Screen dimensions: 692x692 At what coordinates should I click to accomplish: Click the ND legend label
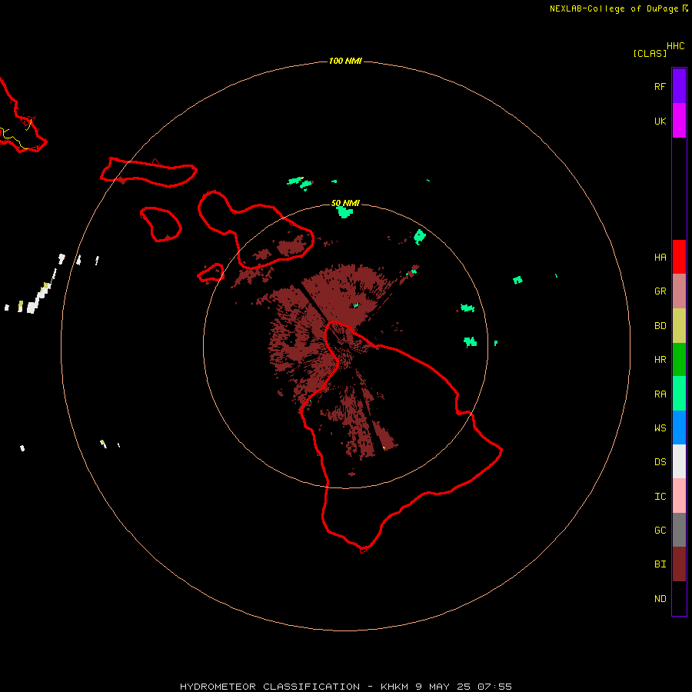(x=660, y=599)
